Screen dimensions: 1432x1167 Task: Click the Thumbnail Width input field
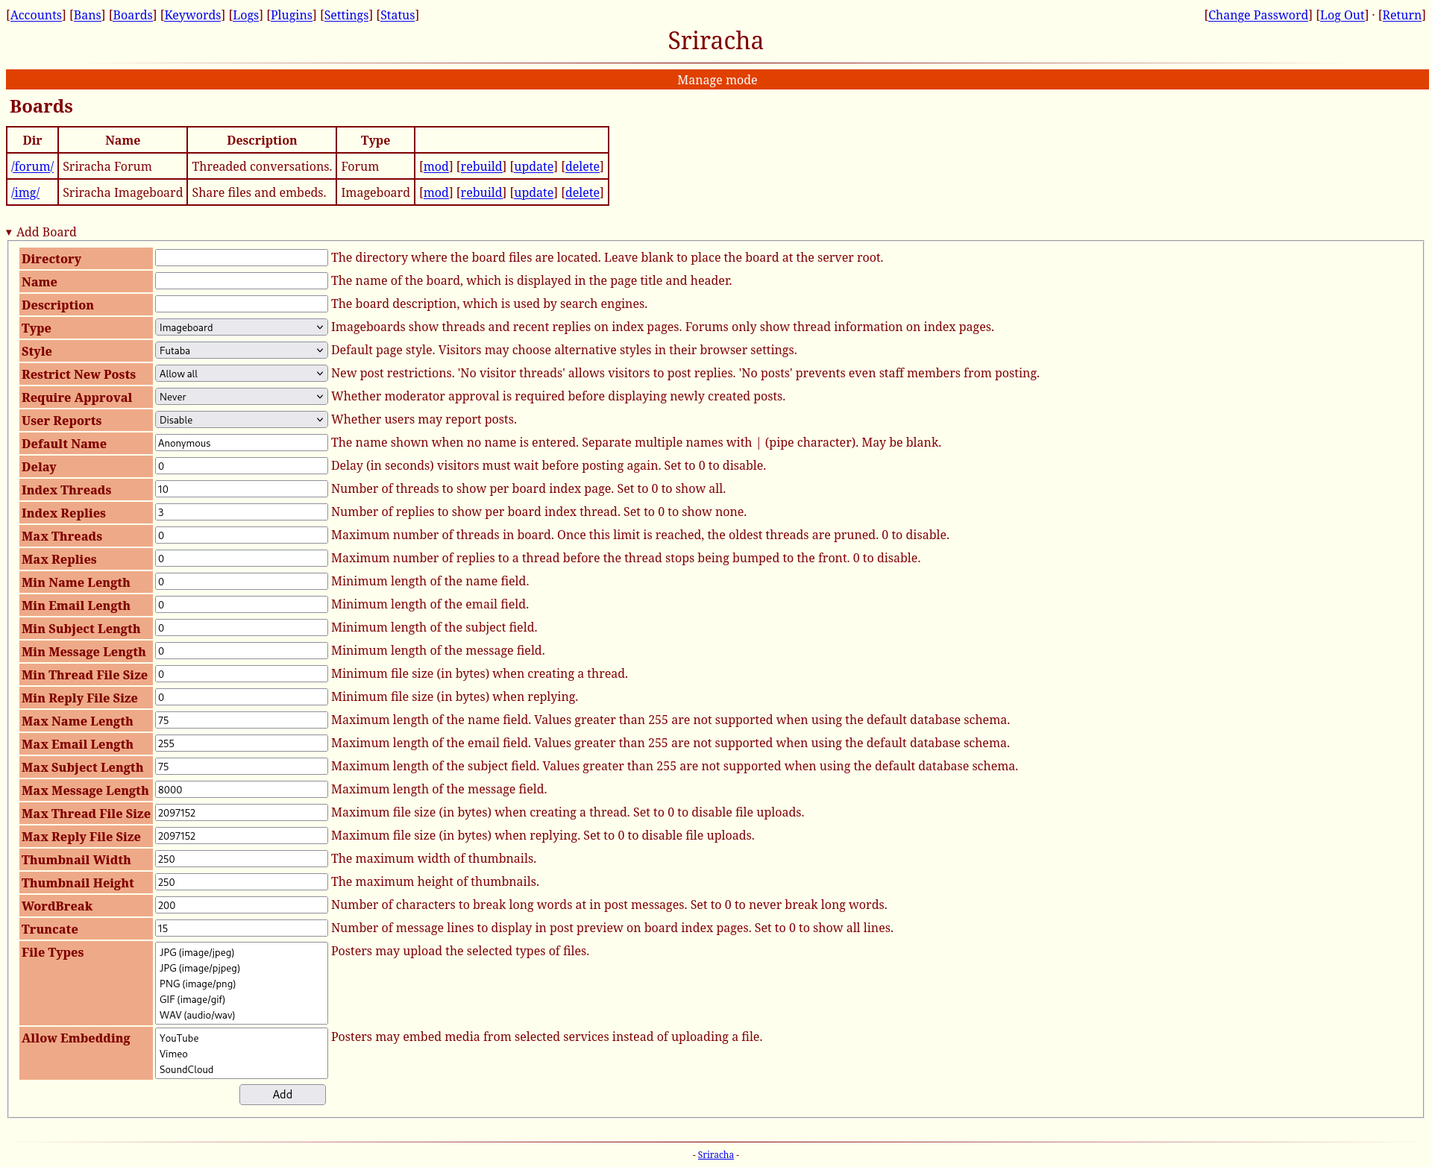[x=242, y=859]
